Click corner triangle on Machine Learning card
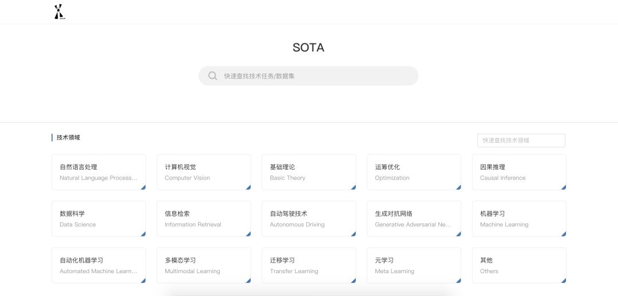This screenshot has height=296, width=618. [x=564, y=234]
